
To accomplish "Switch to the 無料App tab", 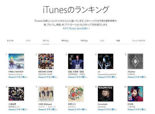I will click(65, 41).
